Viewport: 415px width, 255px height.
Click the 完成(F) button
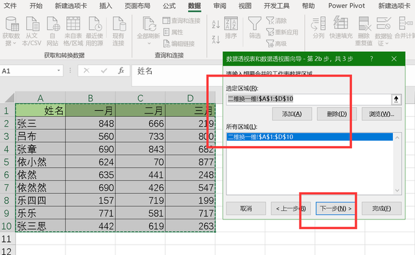(x=381, y=209)
